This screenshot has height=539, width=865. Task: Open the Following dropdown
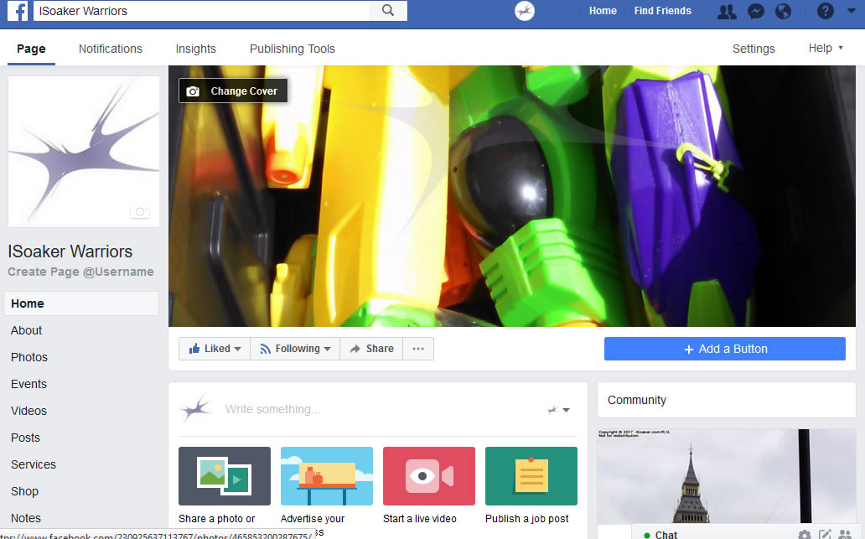coord(295,349)
